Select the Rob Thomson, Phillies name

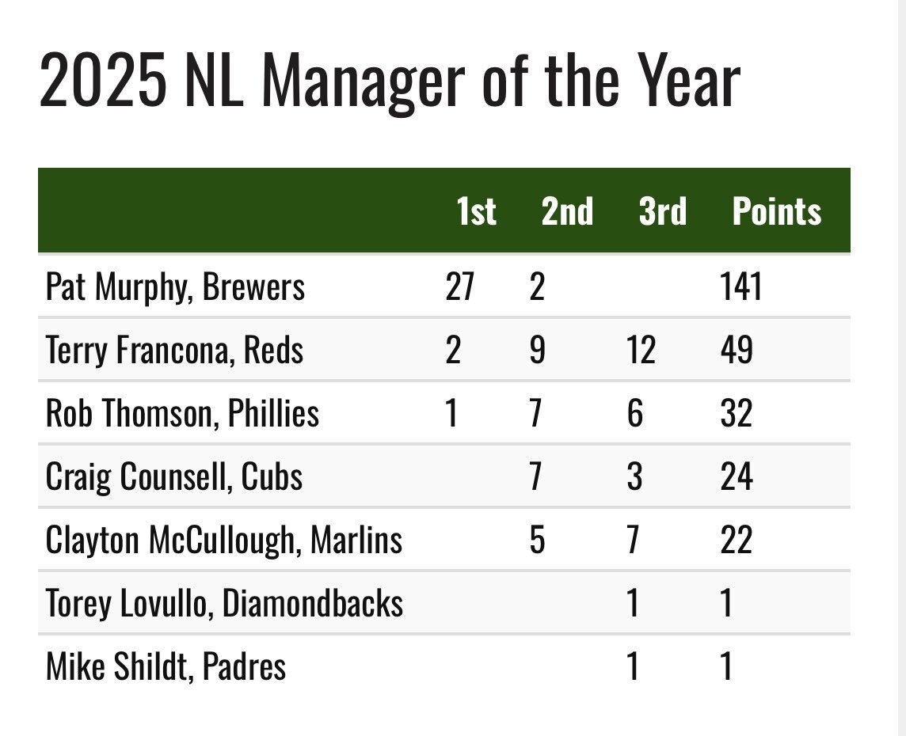[182, 413]
